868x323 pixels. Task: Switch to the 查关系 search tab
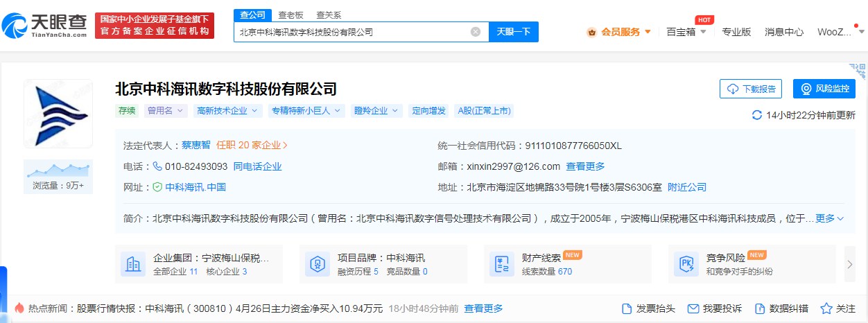pyautogui.click(x=329, y=15)
